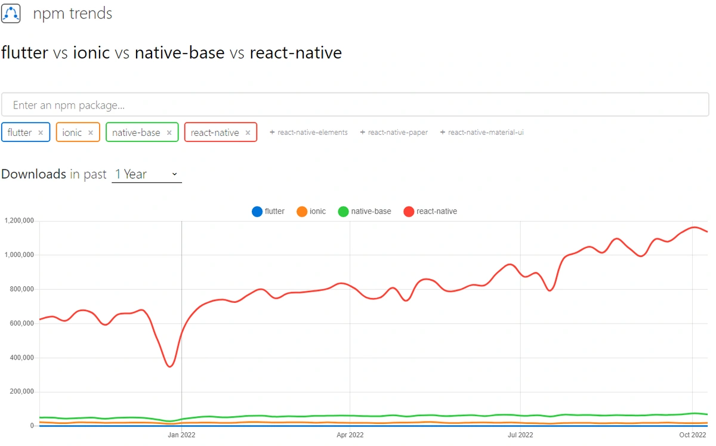Click the 200,000 y-axis label
Viewport: 716px width, 446px height.
(21, 392)
